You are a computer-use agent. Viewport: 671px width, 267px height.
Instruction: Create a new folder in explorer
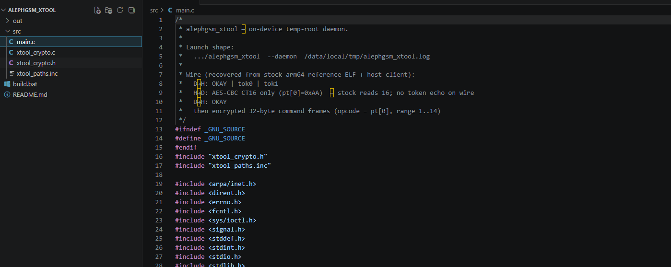tap(109, 10)
